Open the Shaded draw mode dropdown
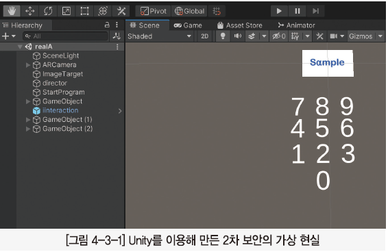 [x=160, y=36]
